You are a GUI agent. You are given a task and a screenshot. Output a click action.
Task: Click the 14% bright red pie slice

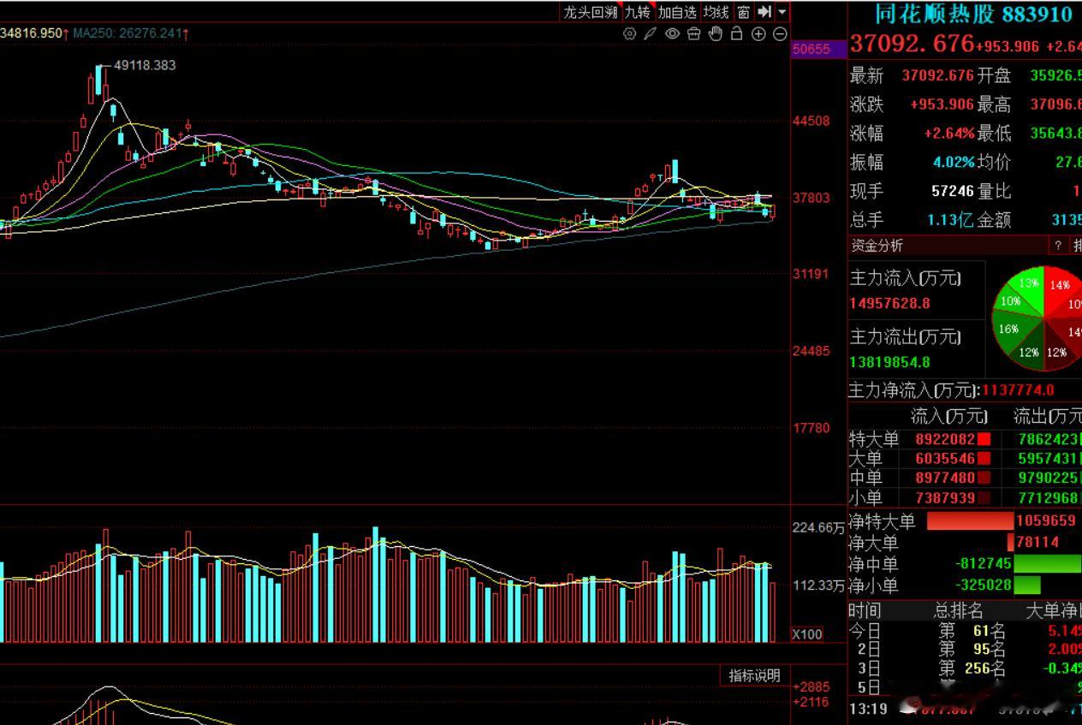pyautogui.click(x=1061, y=287)
